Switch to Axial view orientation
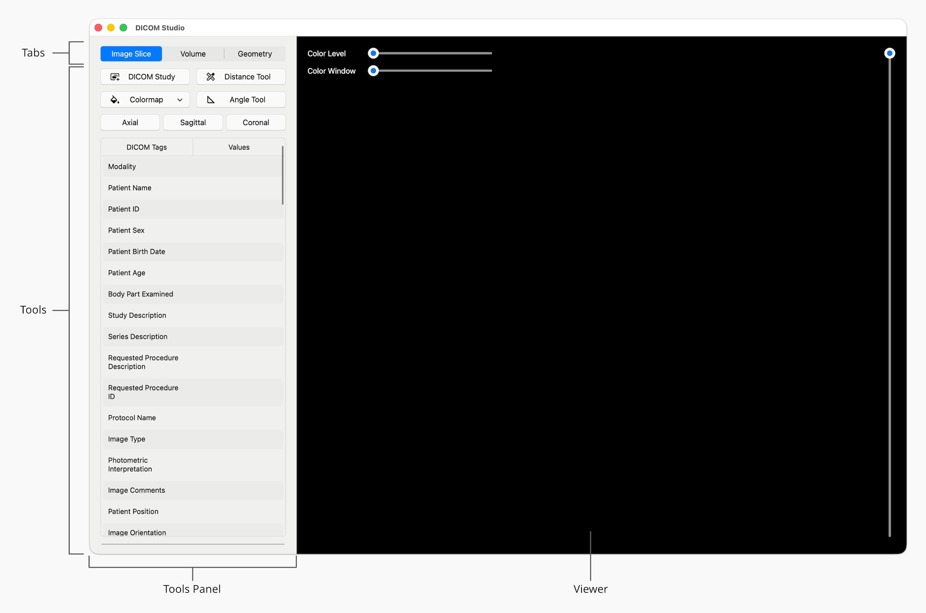This screenshot has height=613, width=926. pos(130,122)
